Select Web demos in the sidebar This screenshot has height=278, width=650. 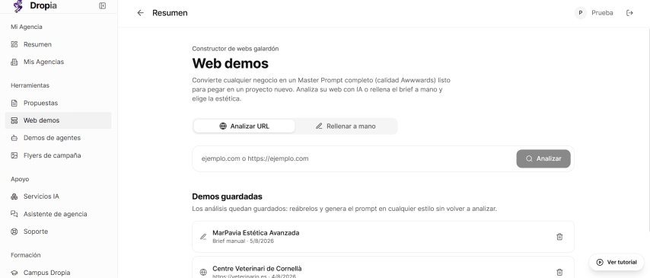click(58, 120)
